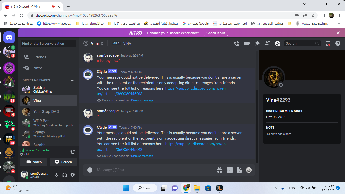The image size is (345, 194).
Task: Start a video call with Vina
Action: [247, 43]
